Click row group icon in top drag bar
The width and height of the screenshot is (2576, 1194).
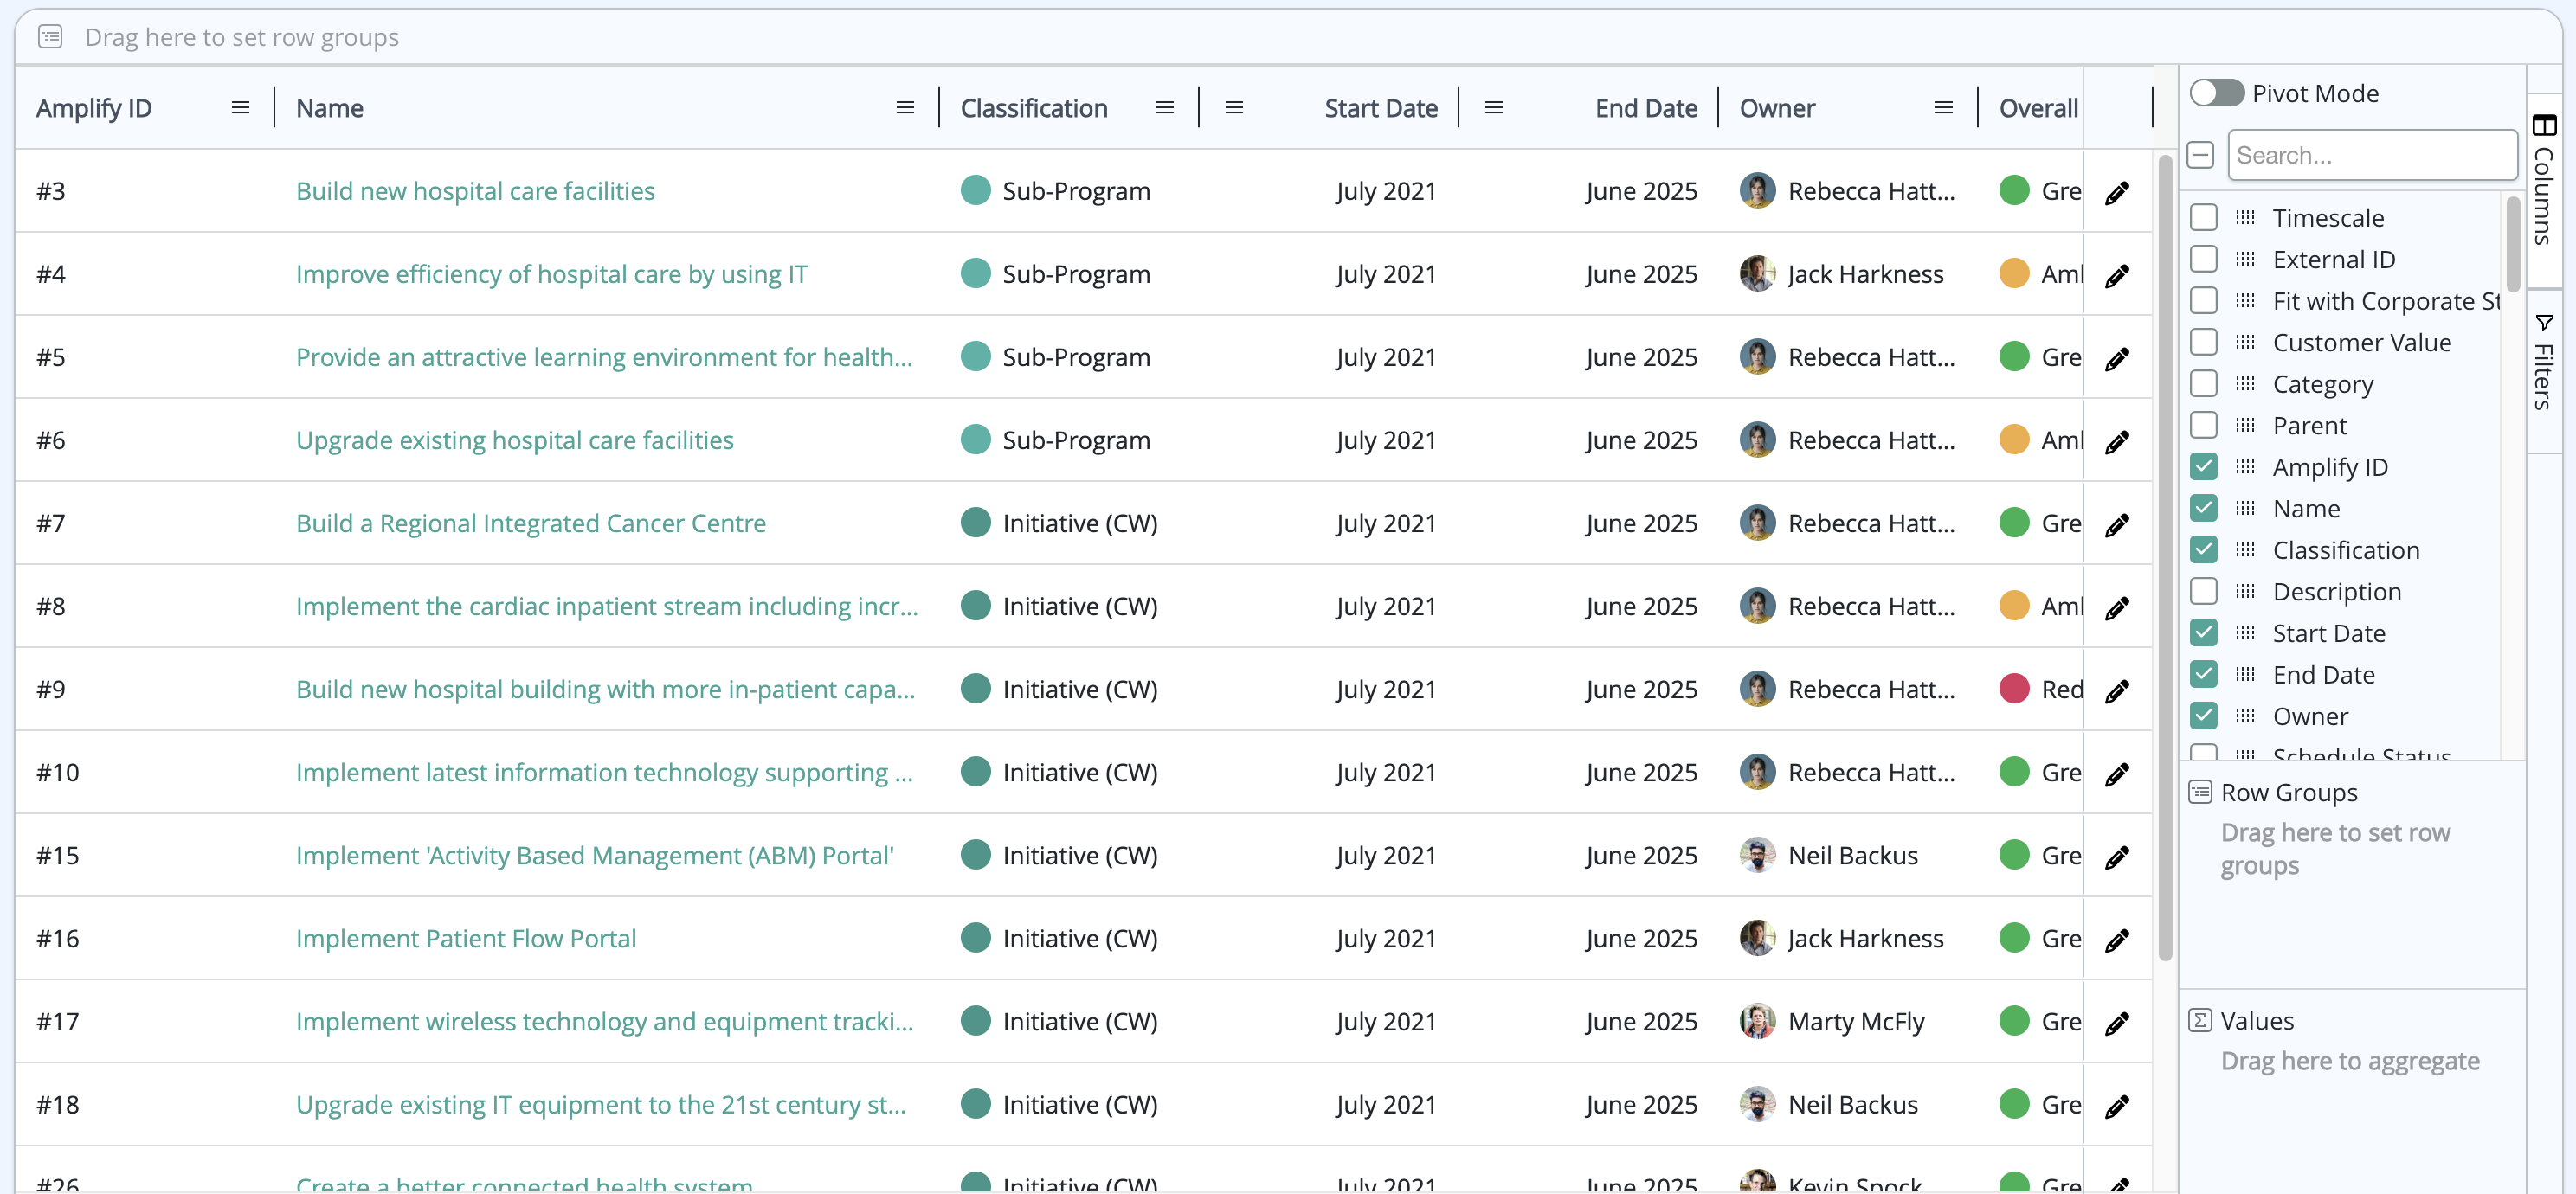tap(50, 37)
